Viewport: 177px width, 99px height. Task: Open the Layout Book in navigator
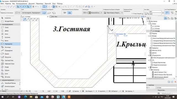coord(172,18)
